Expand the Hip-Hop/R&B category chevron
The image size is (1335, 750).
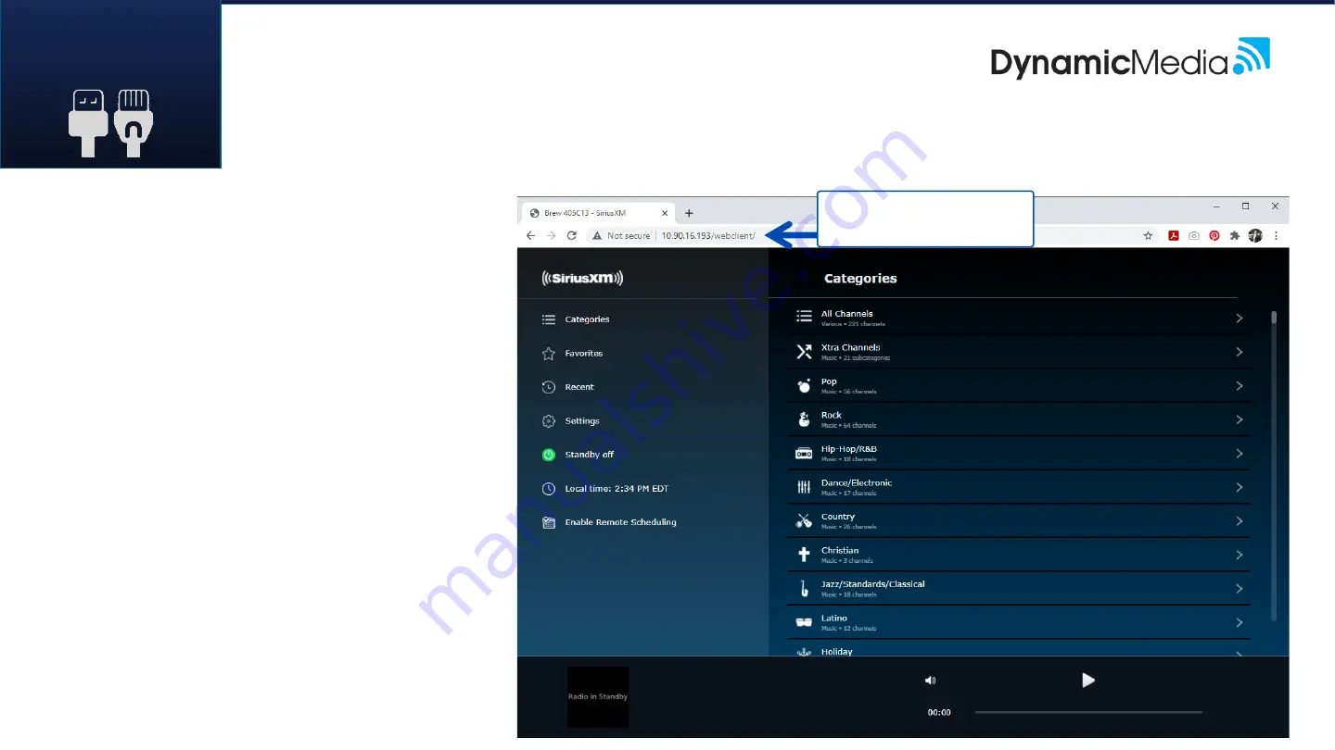point(1240,454)
